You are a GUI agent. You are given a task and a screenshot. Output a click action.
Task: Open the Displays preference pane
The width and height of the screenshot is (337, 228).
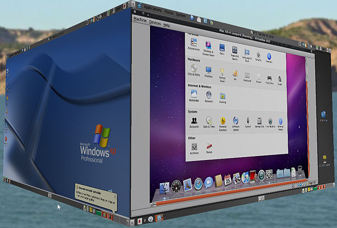pyautogui.click(x=208, y=72)
